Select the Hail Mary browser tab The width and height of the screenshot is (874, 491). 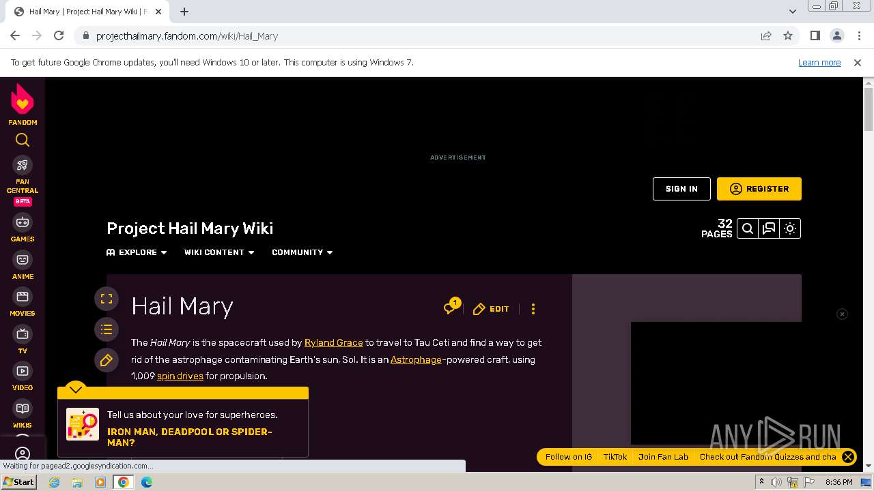[x=87, y=12]
